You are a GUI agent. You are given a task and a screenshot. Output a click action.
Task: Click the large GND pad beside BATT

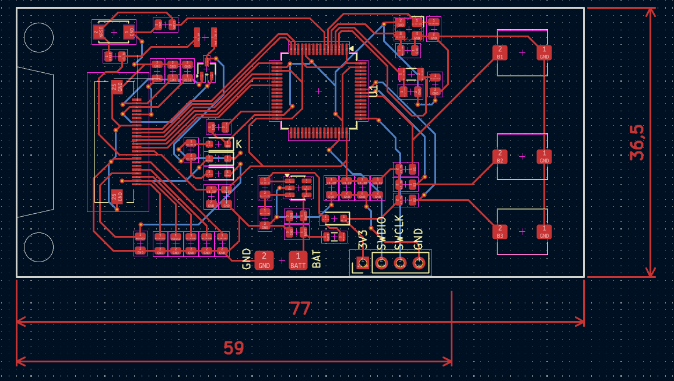click(264, 259)
